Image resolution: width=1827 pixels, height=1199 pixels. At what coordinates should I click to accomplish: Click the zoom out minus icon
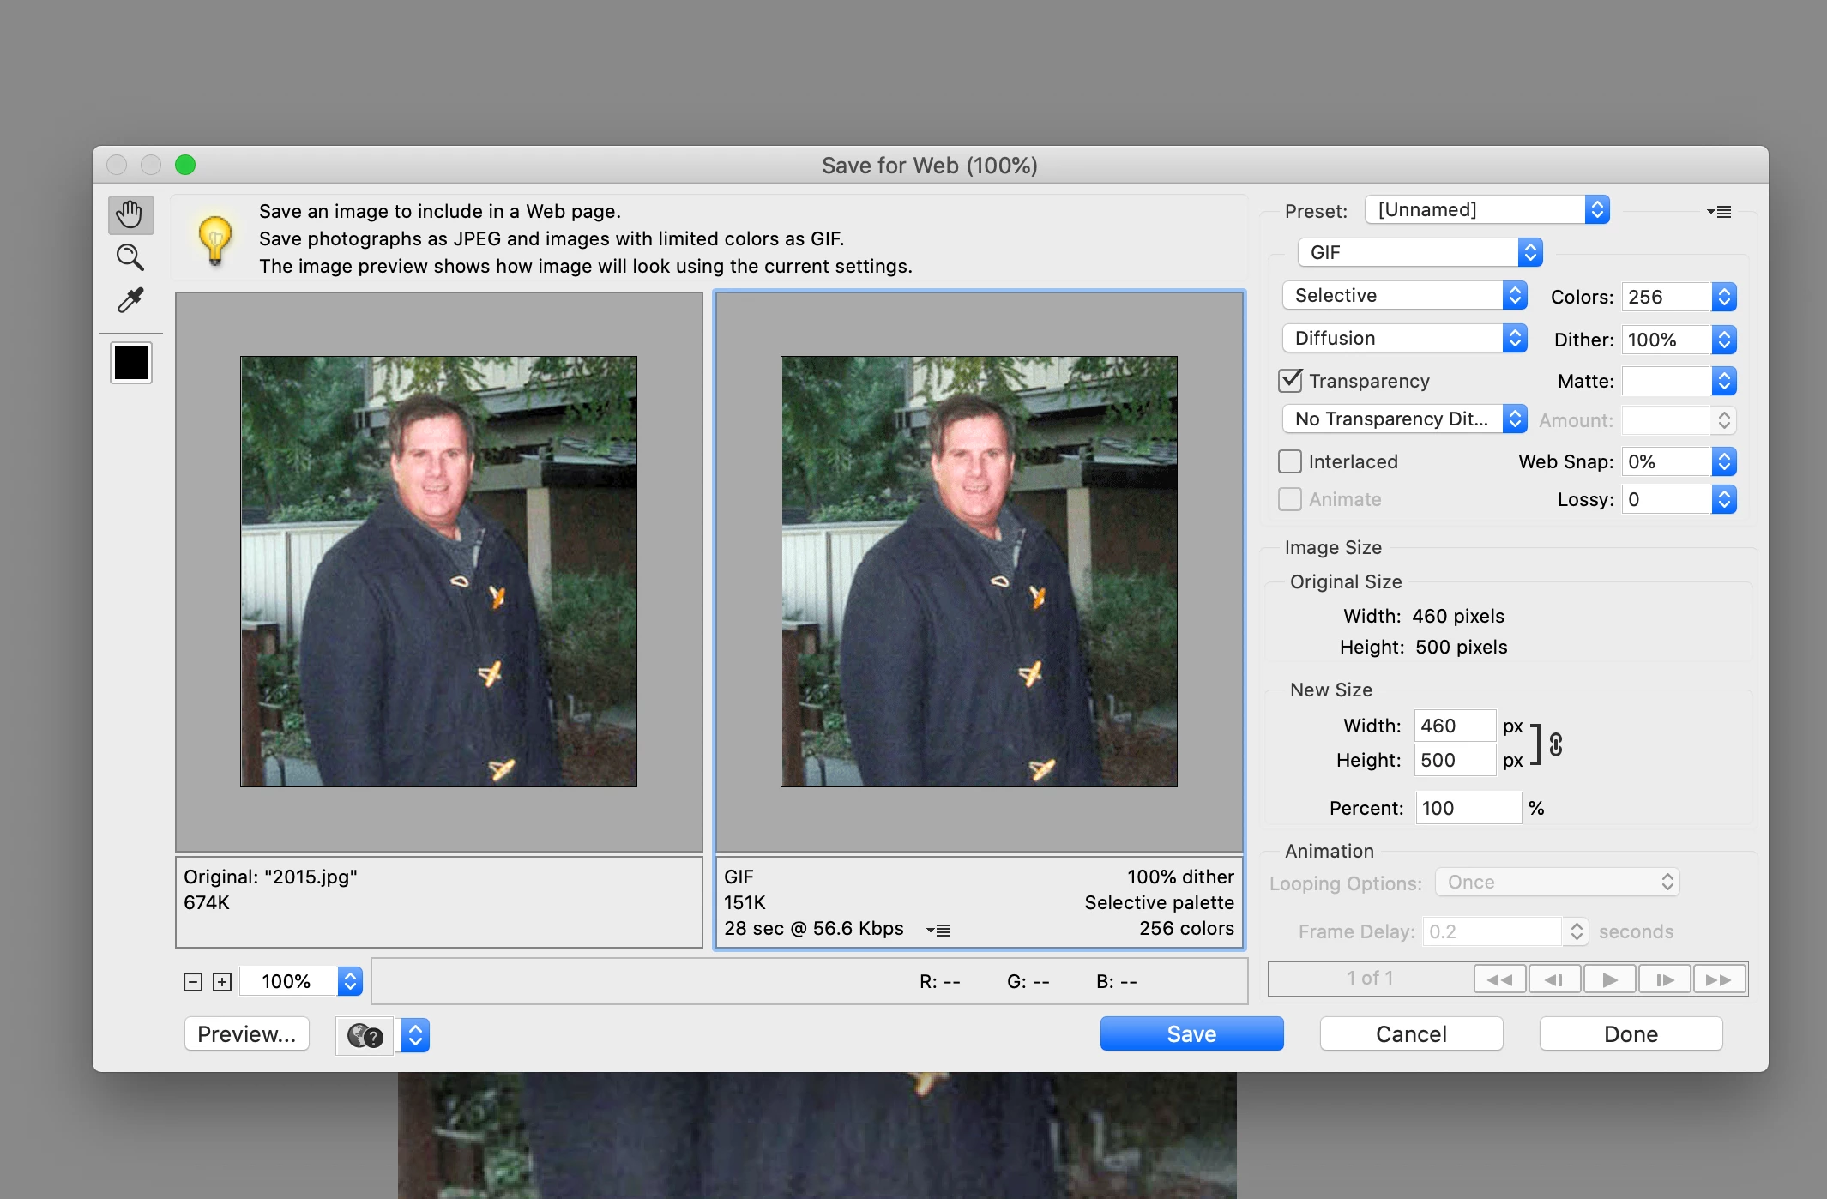tap(193, 982)
